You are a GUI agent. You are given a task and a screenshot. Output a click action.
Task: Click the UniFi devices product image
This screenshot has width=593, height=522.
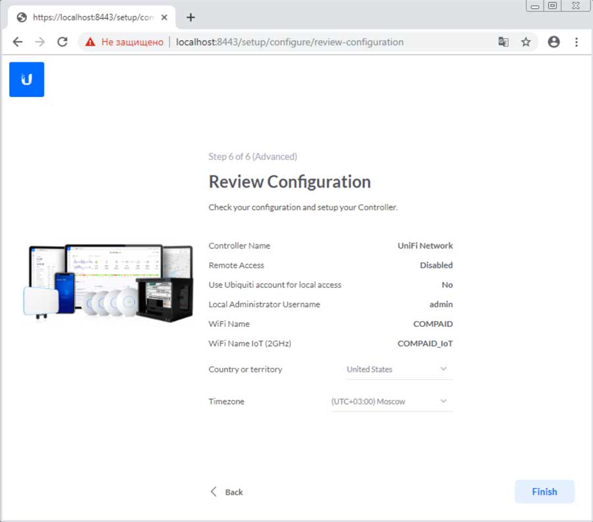point(108,283)
